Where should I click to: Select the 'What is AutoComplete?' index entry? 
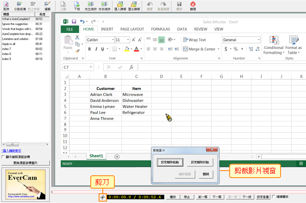[x=16, y=19]
